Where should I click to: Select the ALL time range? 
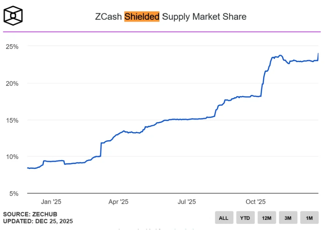tap(224, 218)
